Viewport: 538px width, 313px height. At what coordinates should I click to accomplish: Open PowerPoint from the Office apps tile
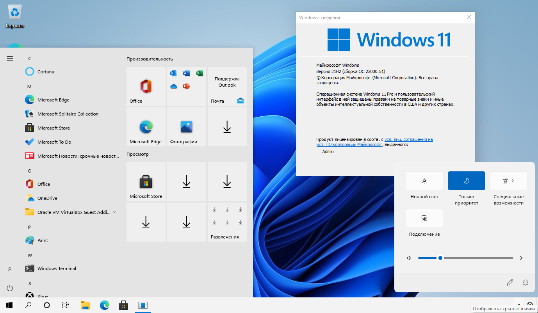click(186, 86)
